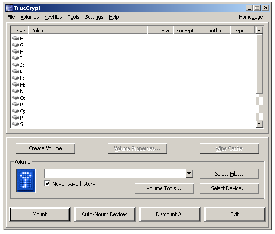Viewport: 275px width, 234px height.
Task: Click the Size column header
Action: 160,30
